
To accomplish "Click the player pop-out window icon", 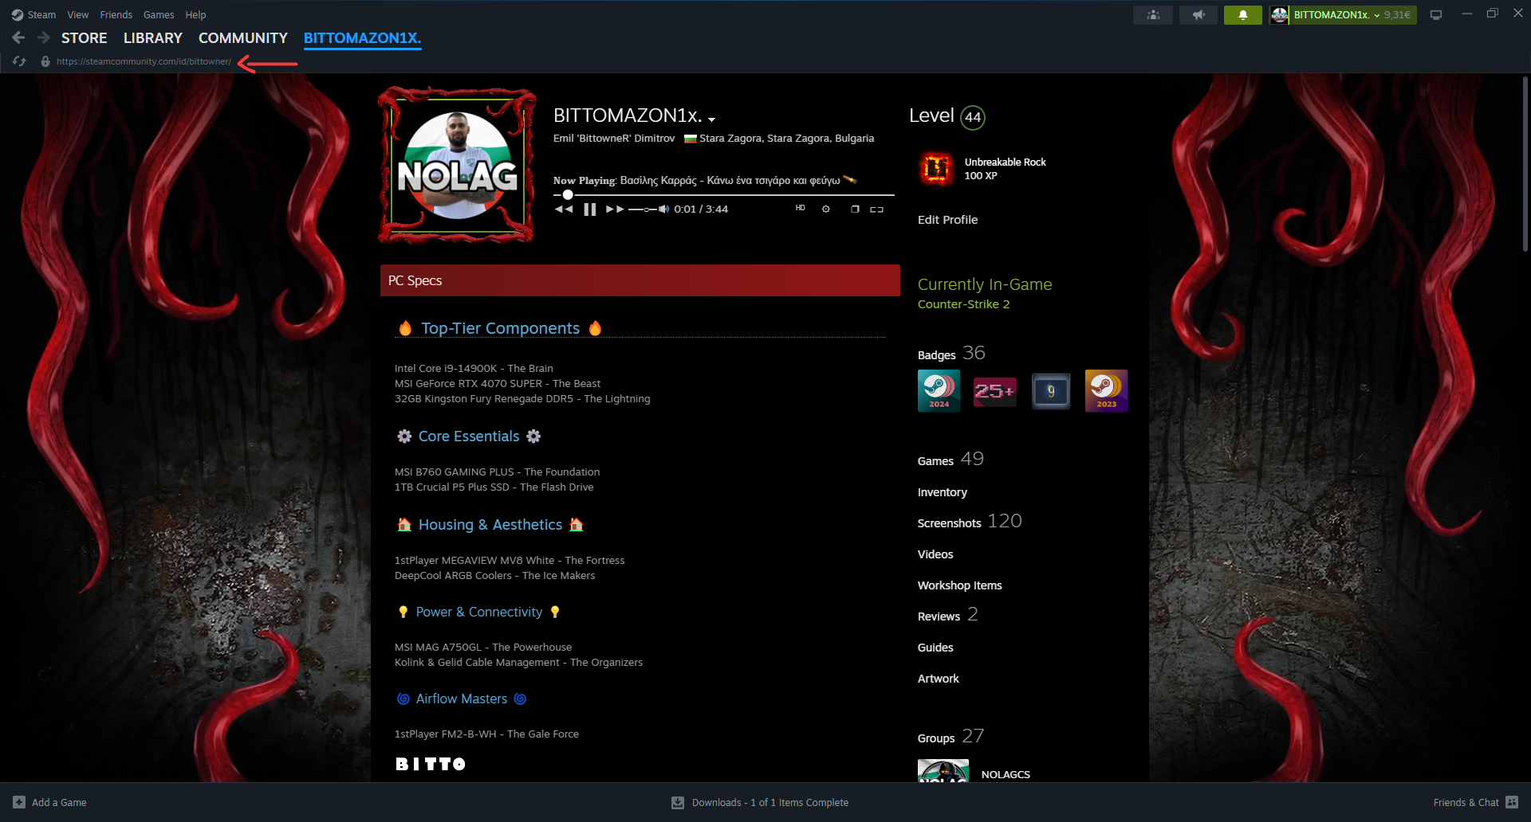I will (854, 209).
